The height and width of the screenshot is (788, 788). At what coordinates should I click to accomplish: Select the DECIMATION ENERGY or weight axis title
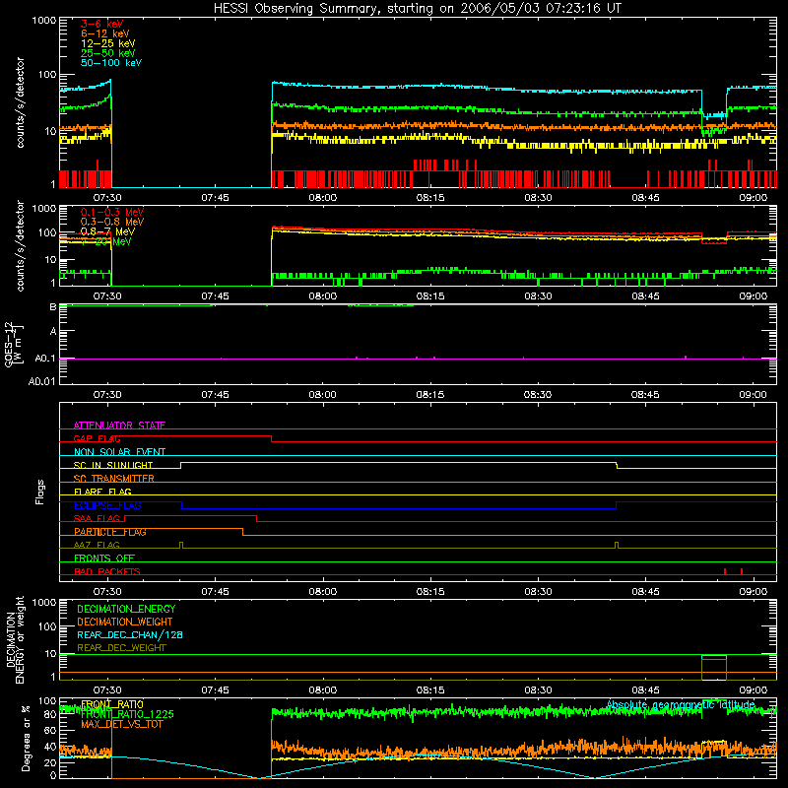(15, 639)
